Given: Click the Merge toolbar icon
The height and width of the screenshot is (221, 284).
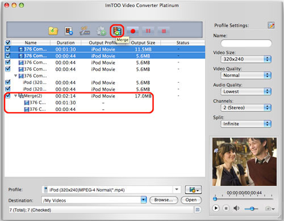Looking at the screenshot, I should pos(117,31).
